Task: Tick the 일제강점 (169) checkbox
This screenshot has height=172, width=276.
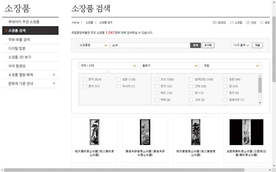Action: (x=191, y=79)
